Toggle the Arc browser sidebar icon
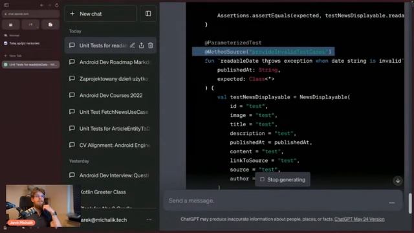414x233 pixels. [x=6, y=5]
